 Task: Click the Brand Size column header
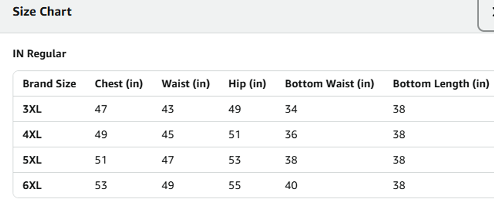coord(49,84)
